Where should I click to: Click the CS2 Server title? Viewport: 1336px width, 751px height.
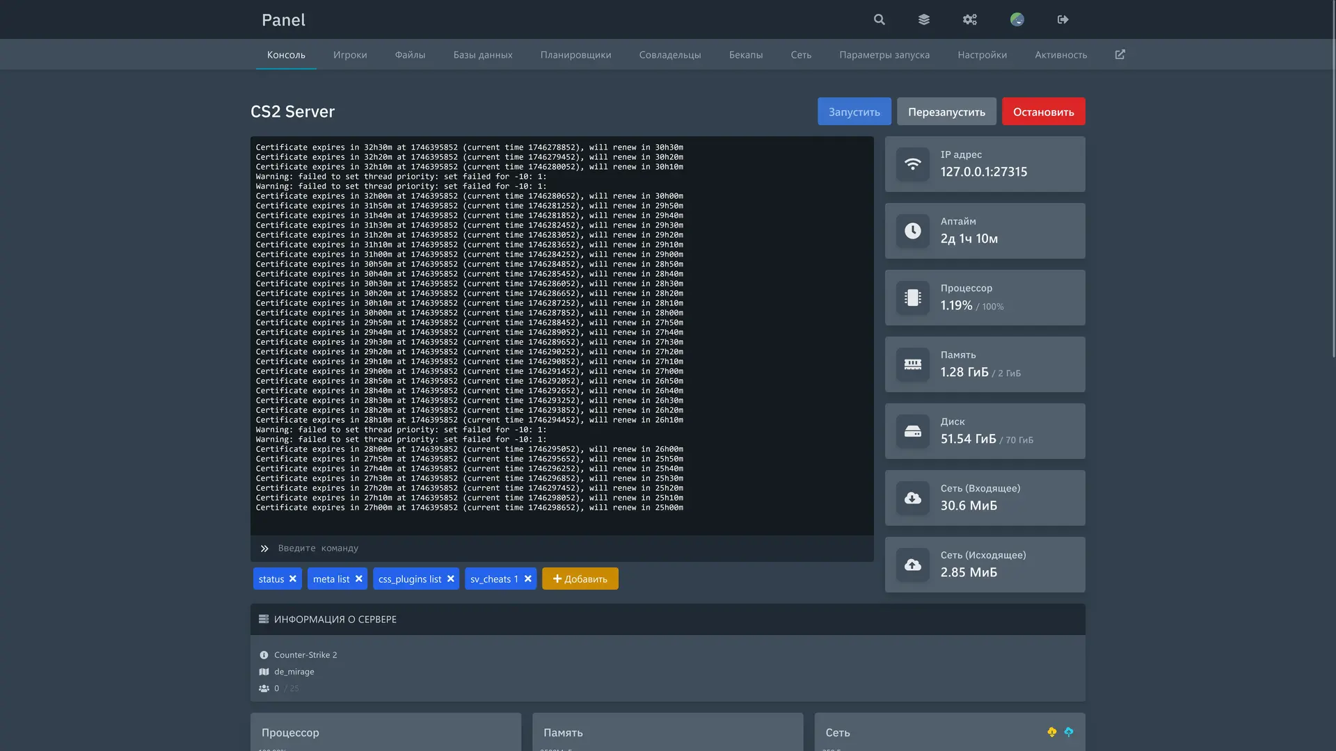292,111
